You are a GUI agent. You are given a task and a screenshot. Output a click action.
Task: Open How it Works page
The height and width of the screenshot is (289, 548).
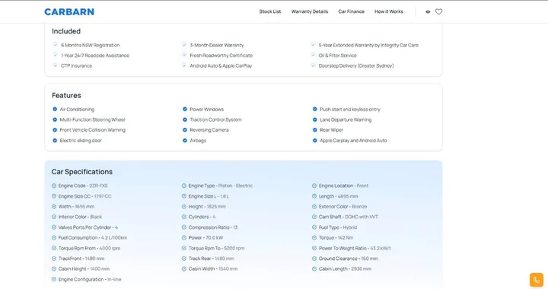(389, 11)
